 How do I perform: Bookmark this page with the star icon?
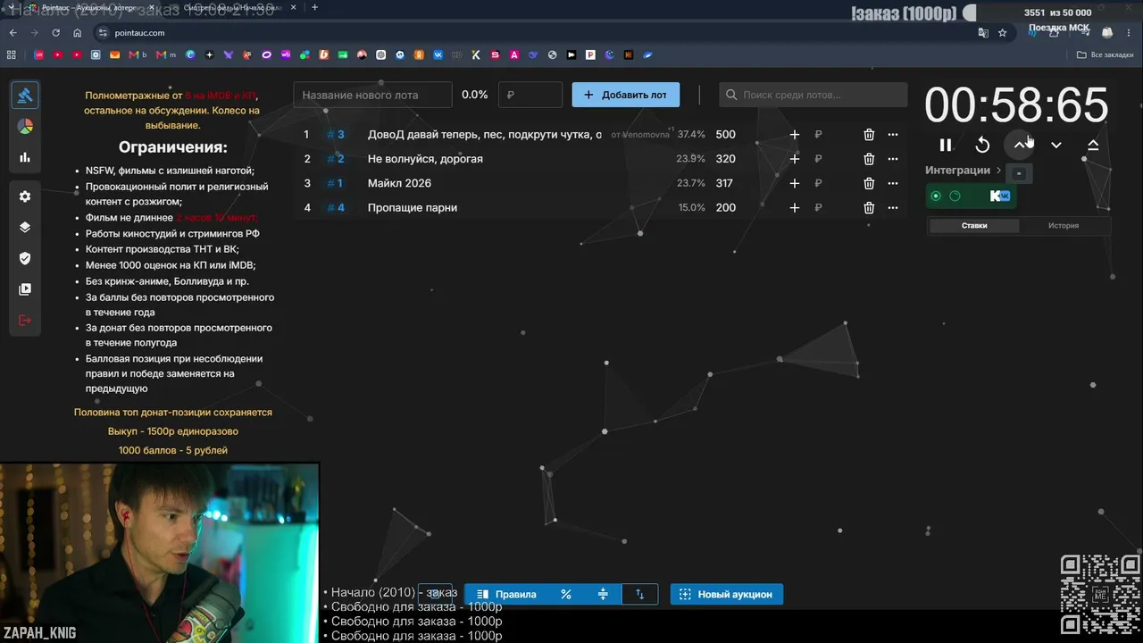1002,33
